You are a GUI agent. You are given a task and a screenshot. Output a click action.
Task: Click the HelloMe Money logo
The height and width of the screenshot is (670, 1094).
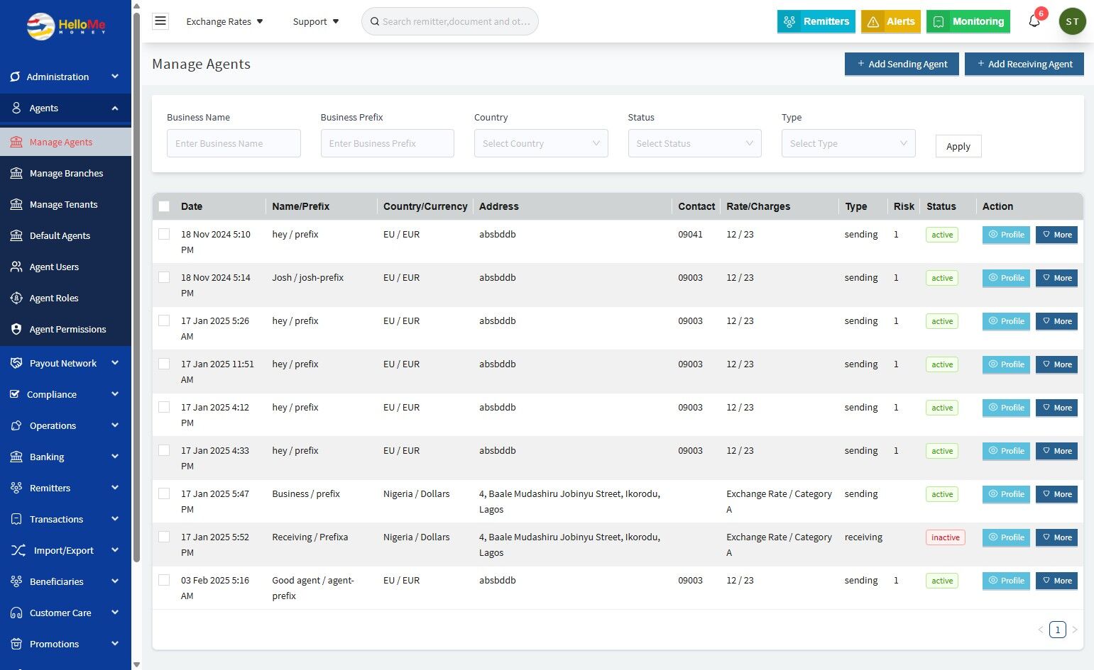[x=65, y=26]
